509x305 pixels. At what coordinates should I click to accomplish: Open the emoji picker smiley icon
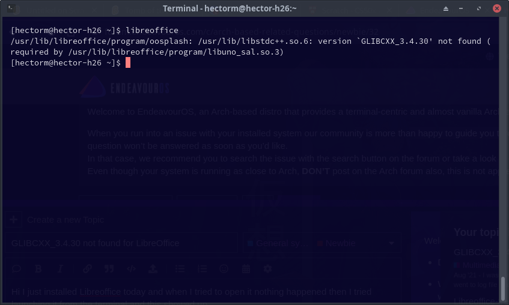point(224,268)
